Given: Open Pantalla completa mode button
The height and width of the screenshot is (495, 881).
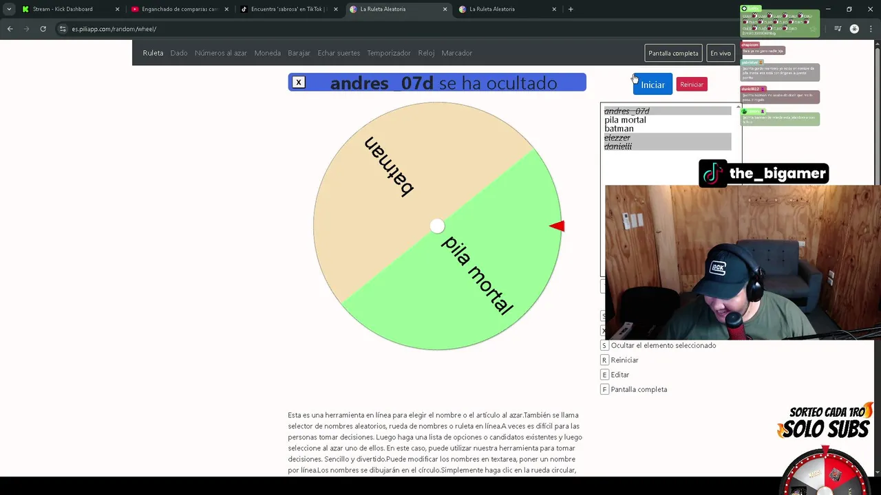Looking at the screenshot, I should click(673, 53).
